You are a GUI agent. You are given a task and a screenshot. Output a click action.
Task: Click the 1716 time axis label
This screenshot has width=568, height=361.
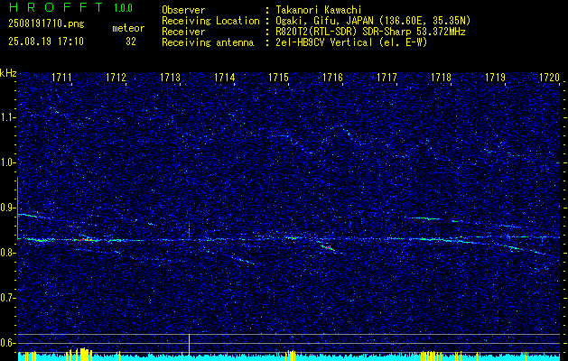[x=333, y=77]
